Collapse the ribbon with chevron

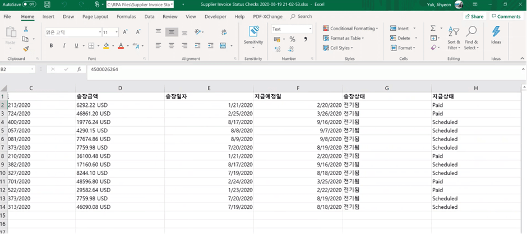(x=522, y=58)
